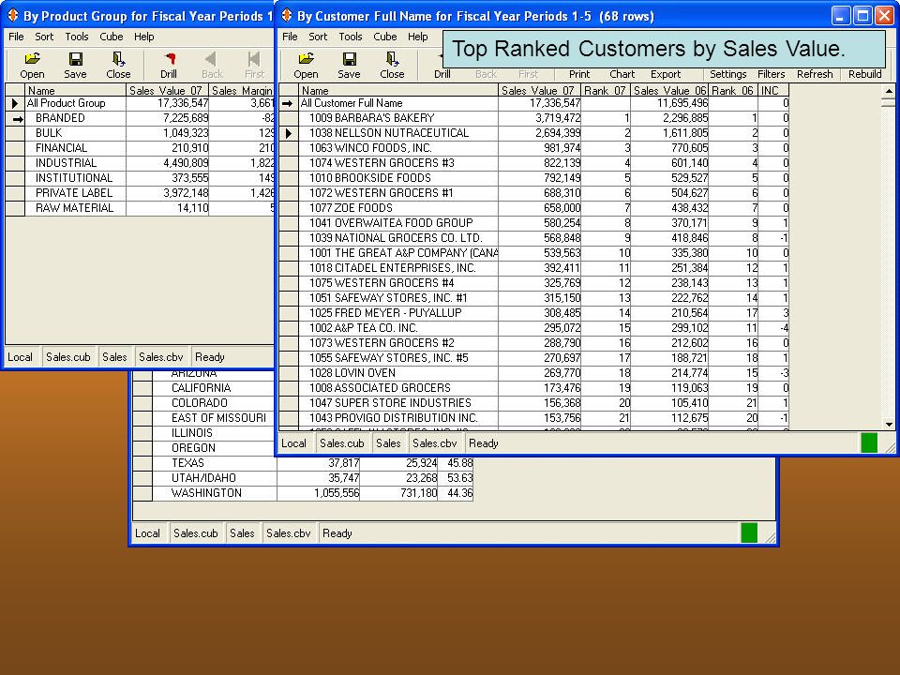Viewport: 900px width, 675px height.
Task: Select row 1063 WINCO FOODS, INC.
Action: click(533, 148)
